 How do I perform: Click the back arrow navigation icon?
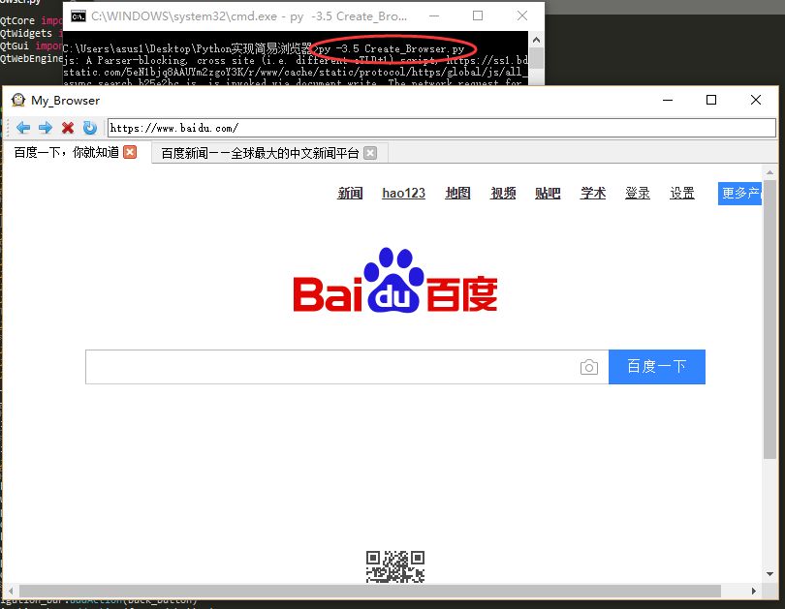[23, 128]
